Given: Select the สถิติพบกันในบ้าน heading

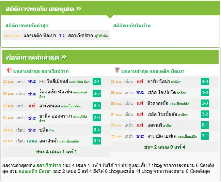Looking at the screenshot, I should click(132, 26).
